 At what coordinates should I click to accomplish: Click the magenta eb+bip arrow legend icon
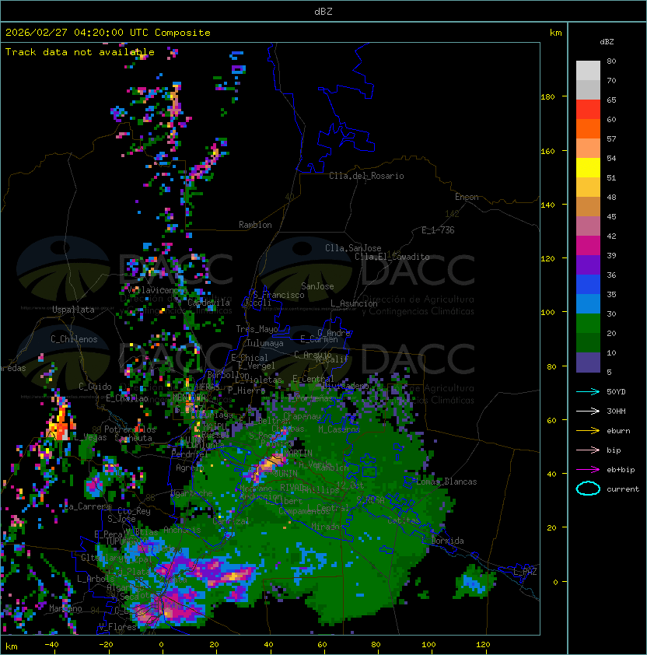click(588, 470)
